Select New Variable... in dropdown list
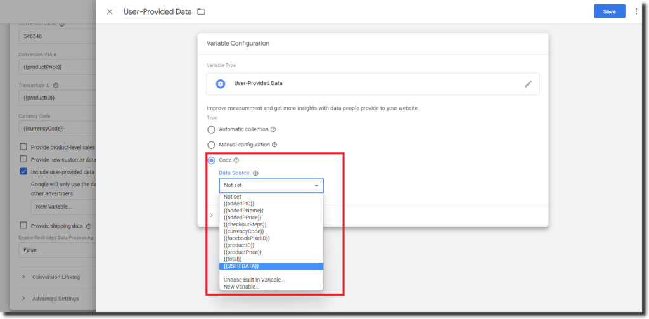649x319 pixels. (x=271, y=287)
